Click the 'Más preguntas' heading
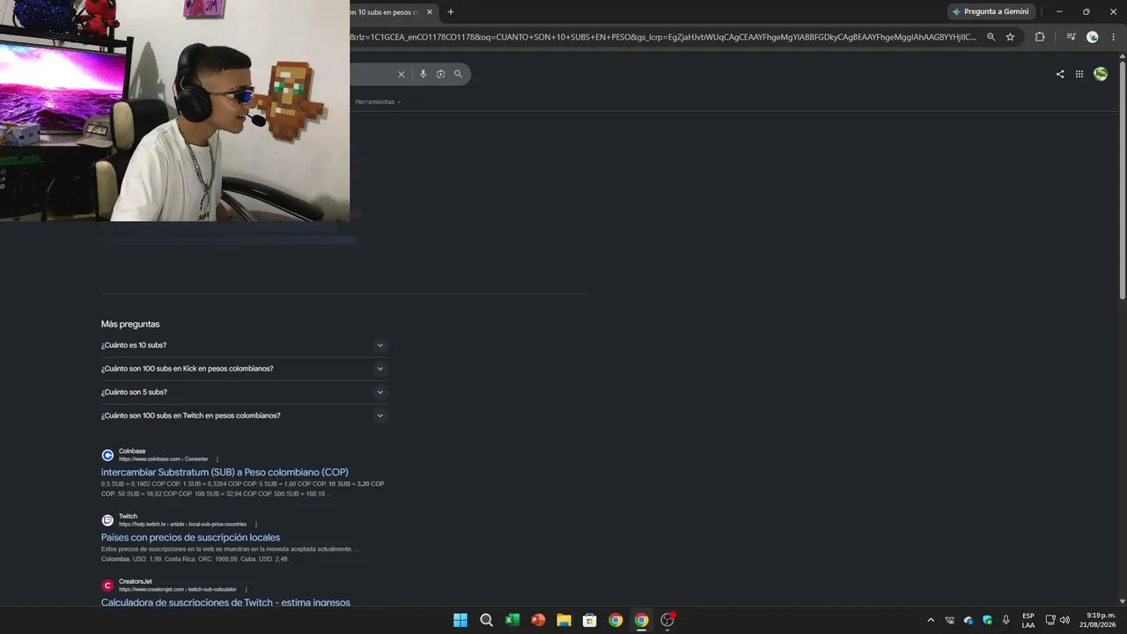 pos(130,324)
